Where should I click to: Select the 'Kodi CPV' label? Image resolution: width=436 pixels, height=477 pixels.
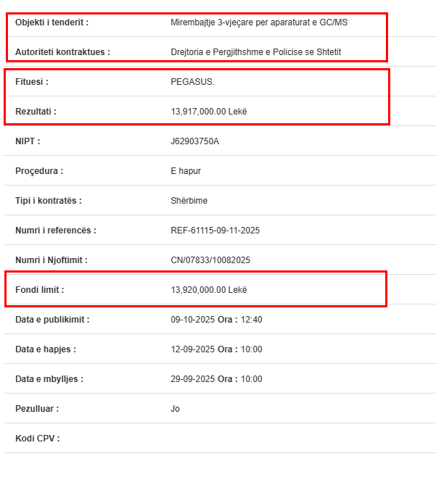pos(37,439)
